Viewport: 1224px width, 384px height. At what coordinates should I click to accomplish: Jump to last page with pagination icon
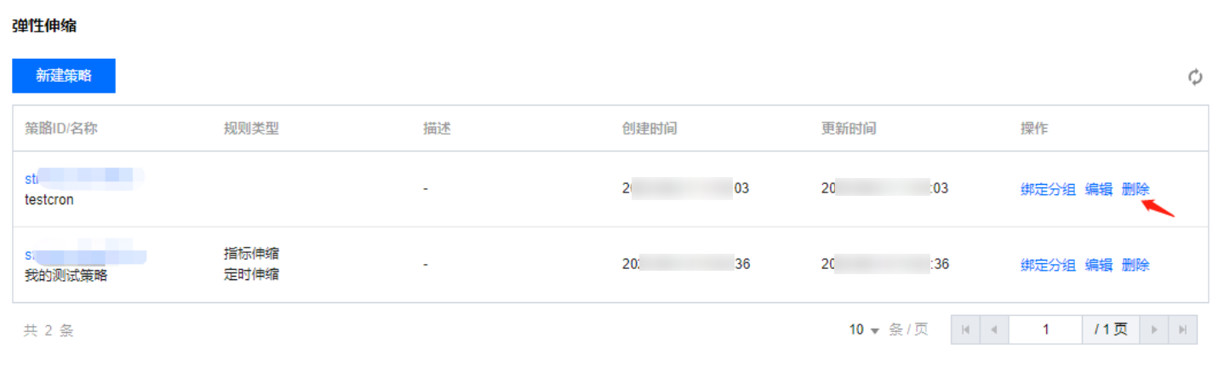1183,330
